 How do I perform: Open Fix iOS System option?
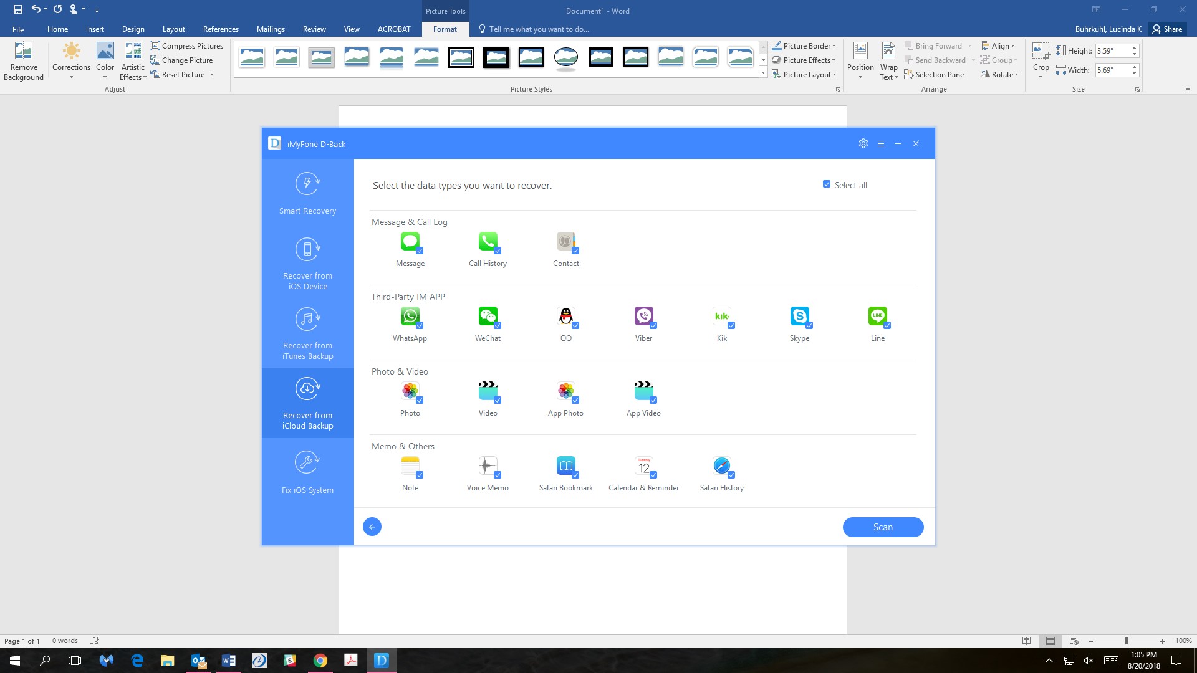pyautogui.click(x=307, y=472)
